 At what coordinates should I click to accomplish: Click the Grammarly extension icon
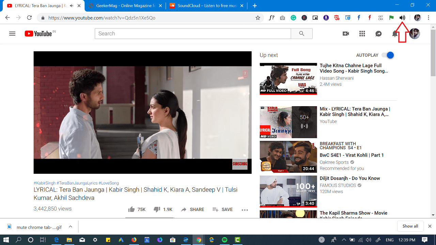point(293,18)
